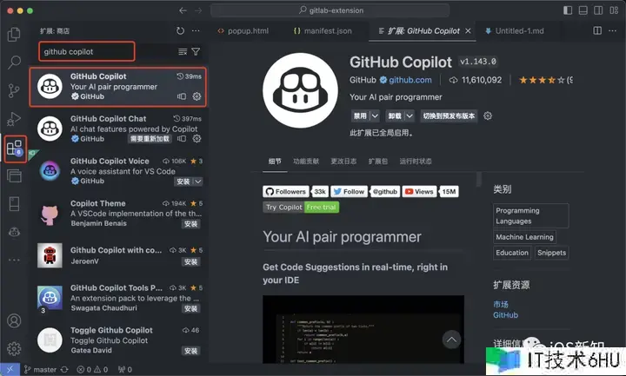
Task: Click 切换到预发布版本 pre-release button
Action: pos(449,116)
